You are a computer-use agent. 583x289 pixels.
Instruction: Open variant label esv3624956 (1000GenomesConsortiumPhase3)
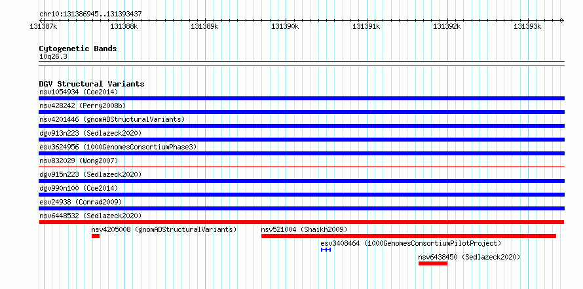point(118,147)
